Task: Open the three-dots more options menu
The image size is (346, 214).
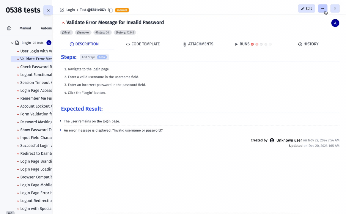Action: tap(323, 8)
